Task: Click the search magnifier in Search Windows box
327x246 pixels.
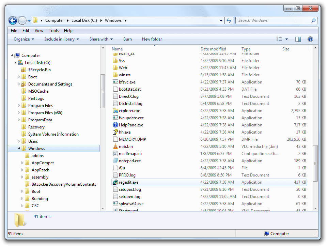Action: 313,20
